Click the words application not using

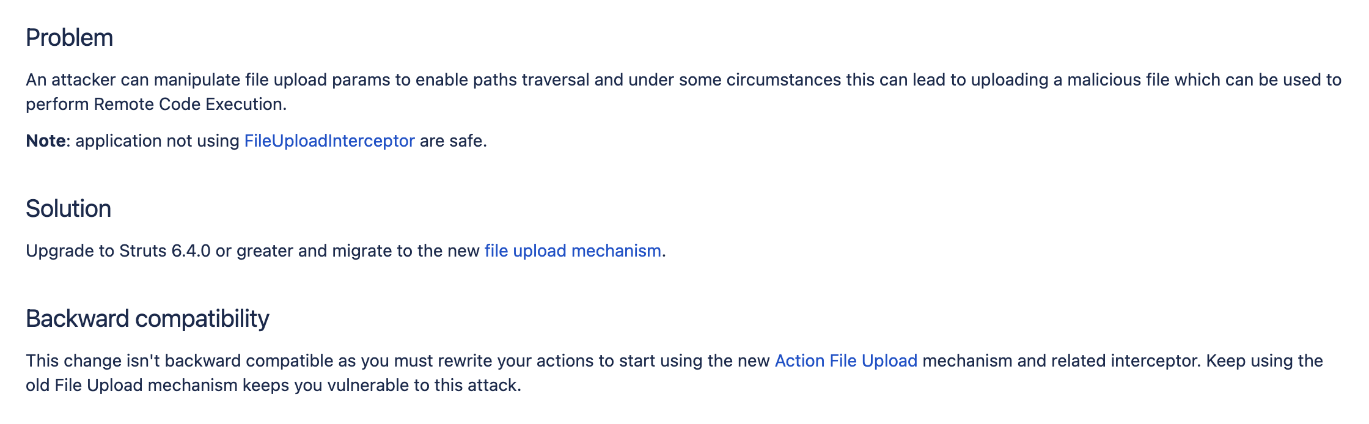(157, 141)
